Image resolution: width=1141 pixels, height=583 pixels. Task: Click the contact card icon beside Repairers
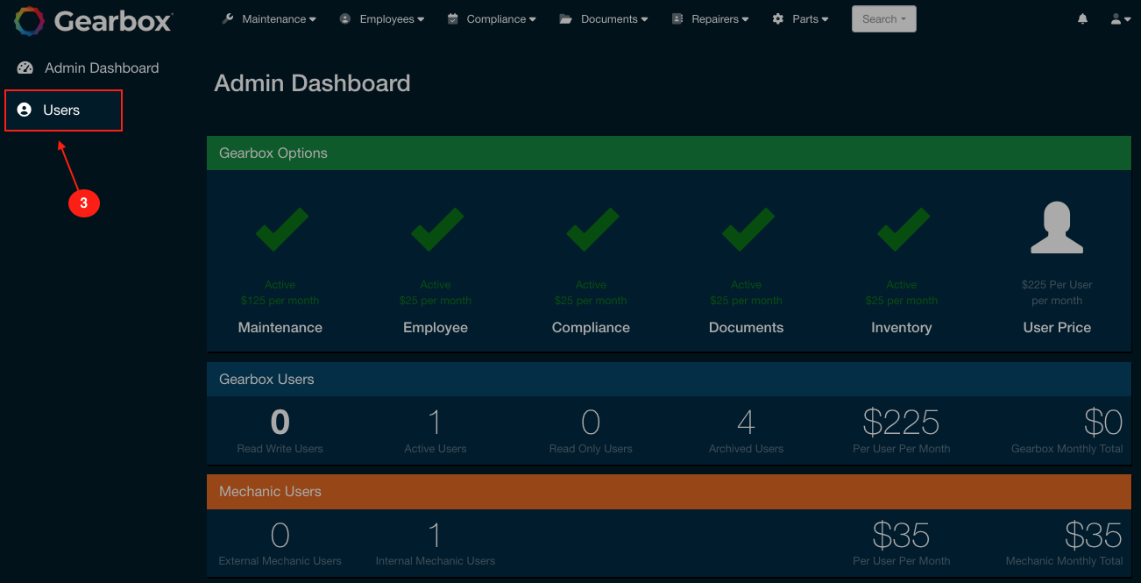click(677, 18)
